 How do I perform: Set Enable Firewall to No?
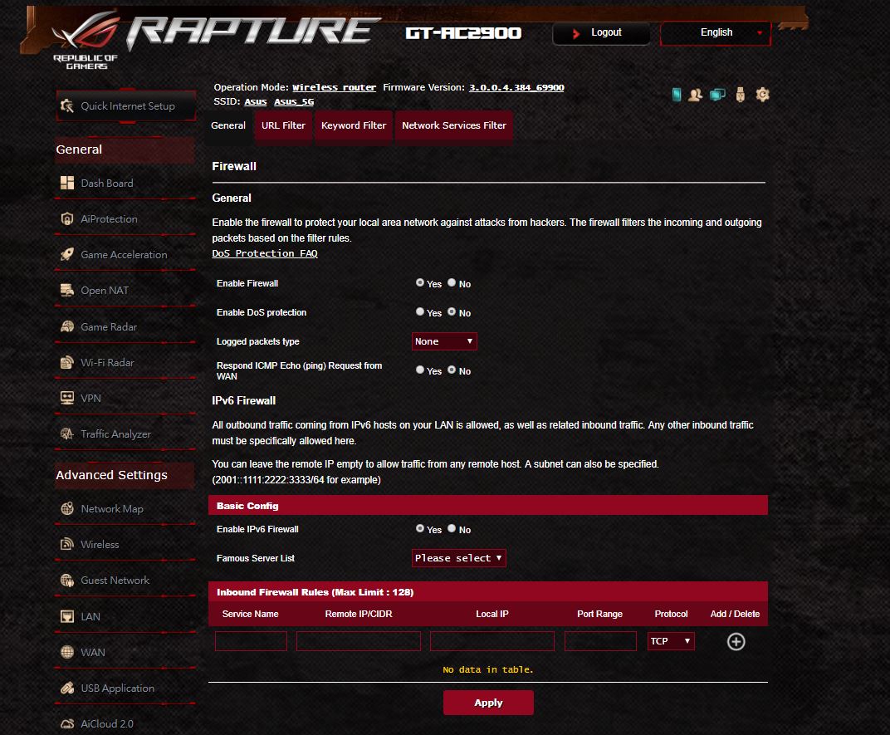(452, 282)
